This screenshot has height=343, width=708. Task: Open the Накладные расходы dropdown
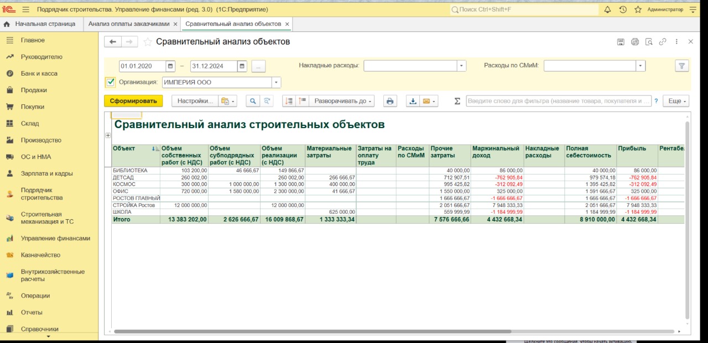pos(461,66)
